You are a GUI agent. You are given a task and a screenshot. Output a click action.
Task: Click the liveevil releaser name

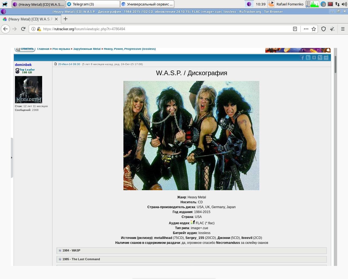(247, 238)
